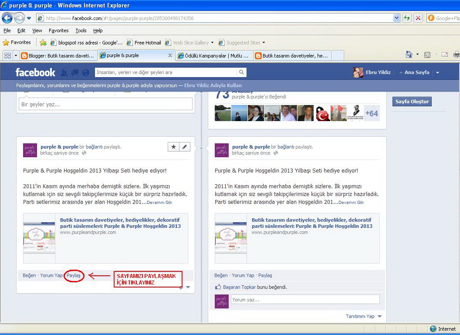Open the File menu
This screenshot has width=460, height=335.
point(7,30)
